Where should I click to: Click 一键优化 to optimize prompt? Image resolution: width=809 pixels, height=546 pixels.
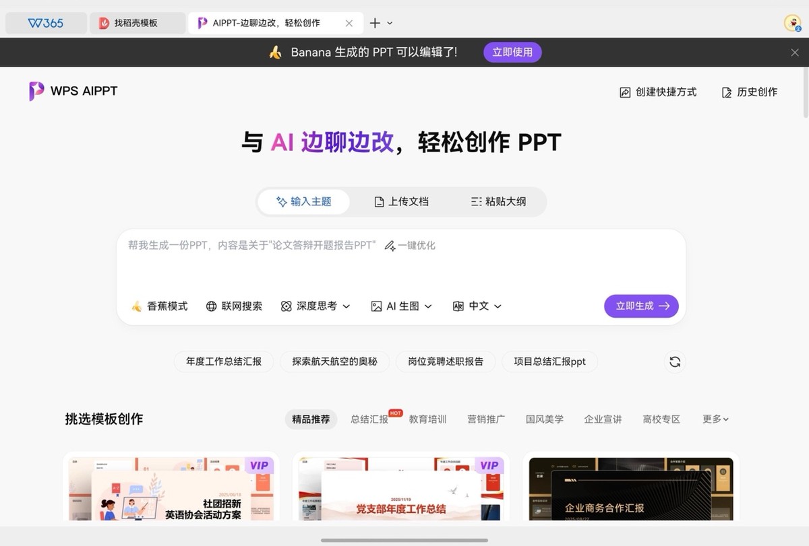click(x=410, y=246)
